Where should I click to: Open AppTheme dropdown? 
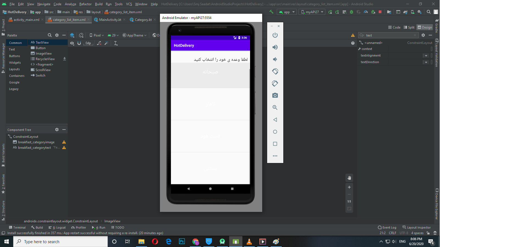(x=135, y=35)
